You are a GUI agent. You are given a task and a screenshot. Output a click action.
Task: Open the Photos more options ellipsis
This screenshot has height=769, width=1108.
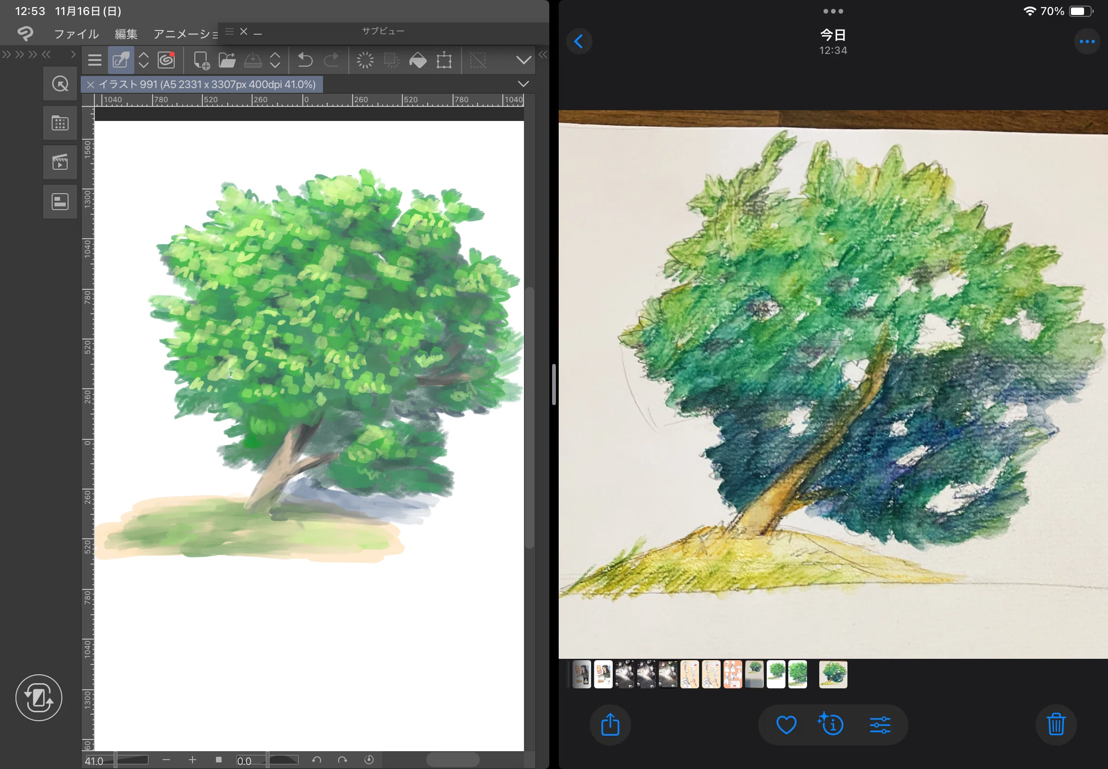tap(1087, 41)
